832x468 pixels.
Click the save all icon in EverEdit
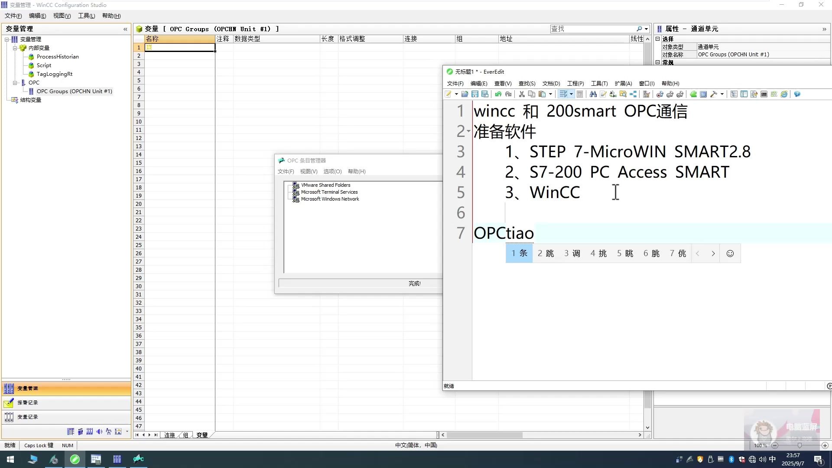point(485,94)
